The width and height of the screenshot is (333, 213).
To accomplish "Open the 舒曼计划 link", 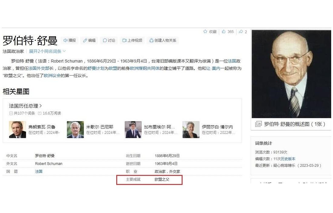I will (x=96, y=68).
